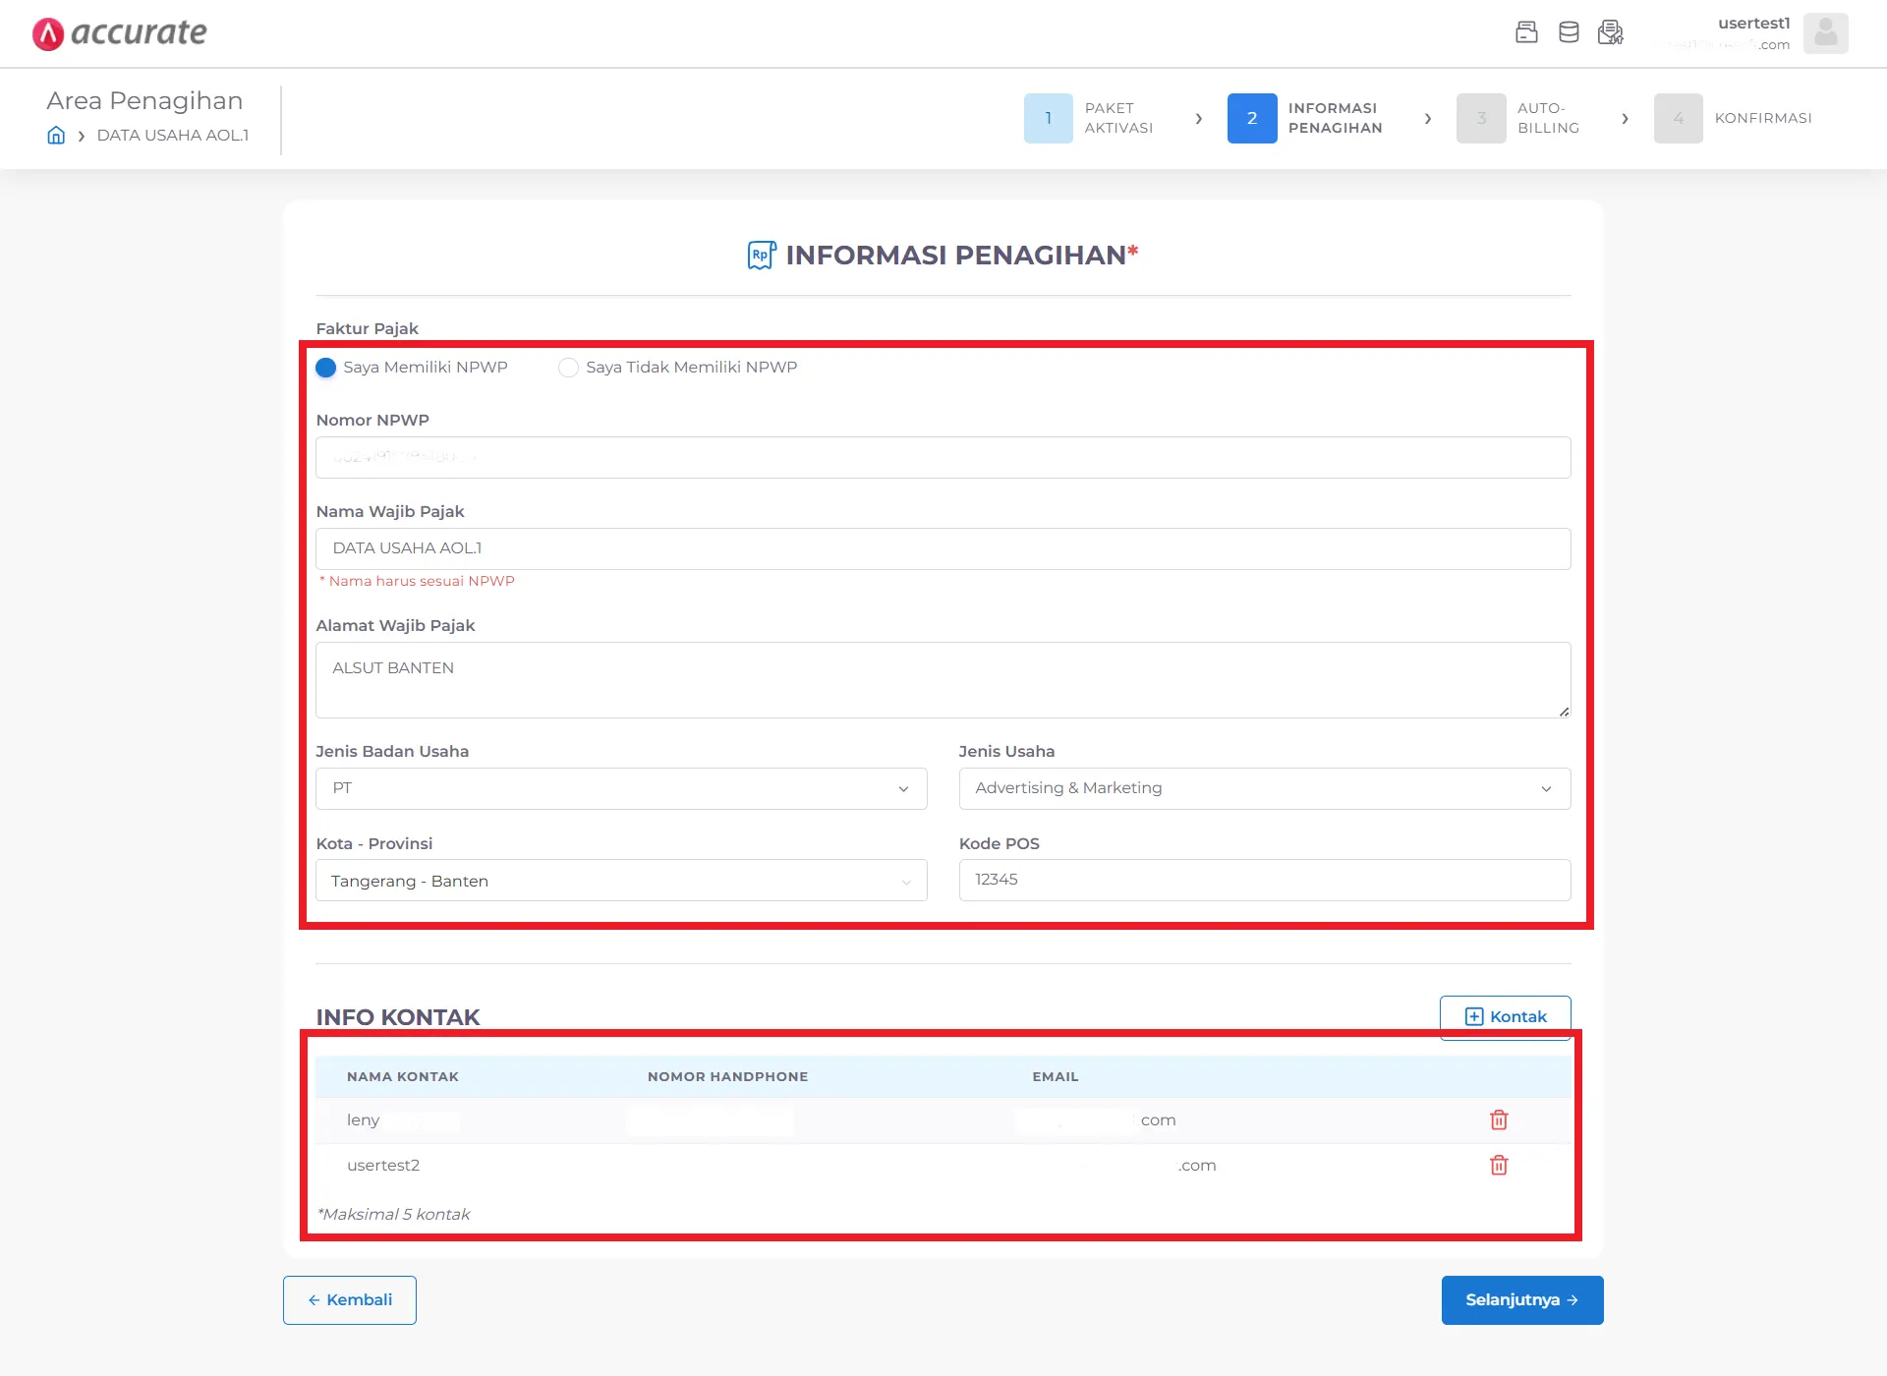Click the leny contact name cell
Image resolution: width=1887 pixels, height=1376 pixels.
click(363, 1120)
